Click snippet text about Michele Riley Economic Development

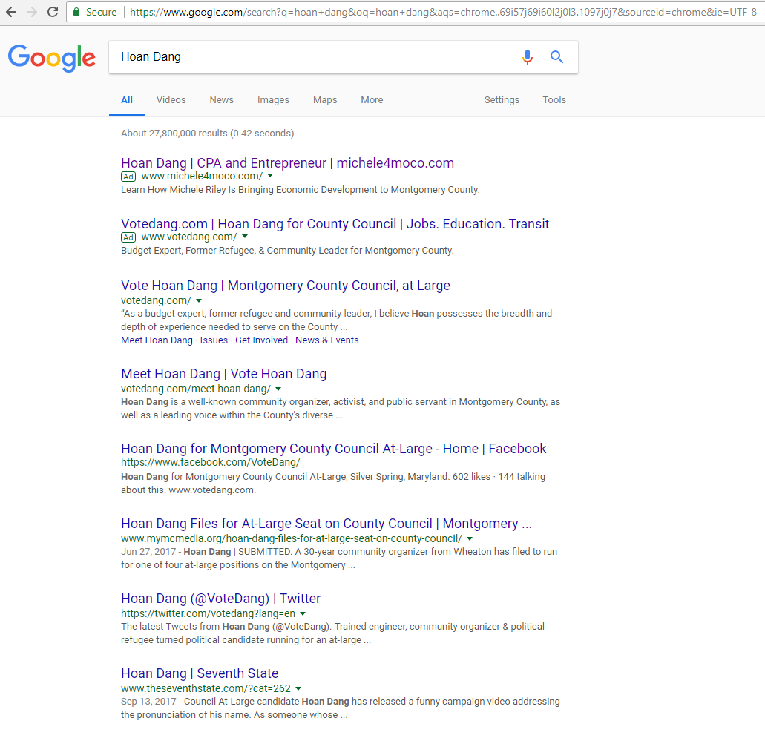[300, 190]
